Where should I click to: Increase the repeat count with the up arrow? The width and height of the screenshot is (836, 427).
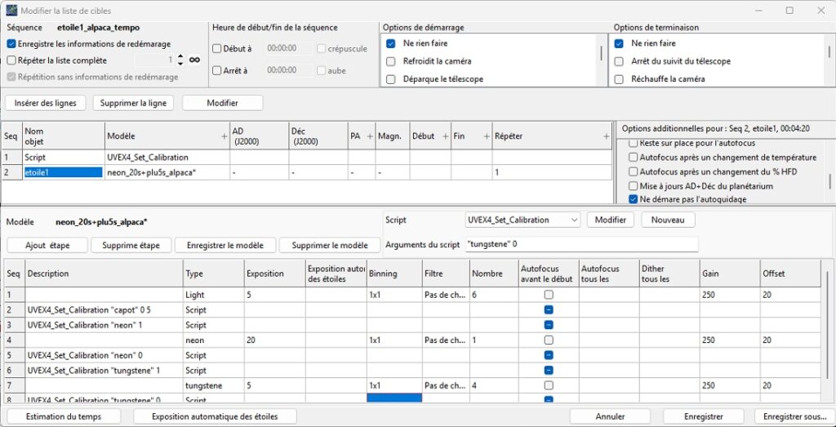coord(180,56)
